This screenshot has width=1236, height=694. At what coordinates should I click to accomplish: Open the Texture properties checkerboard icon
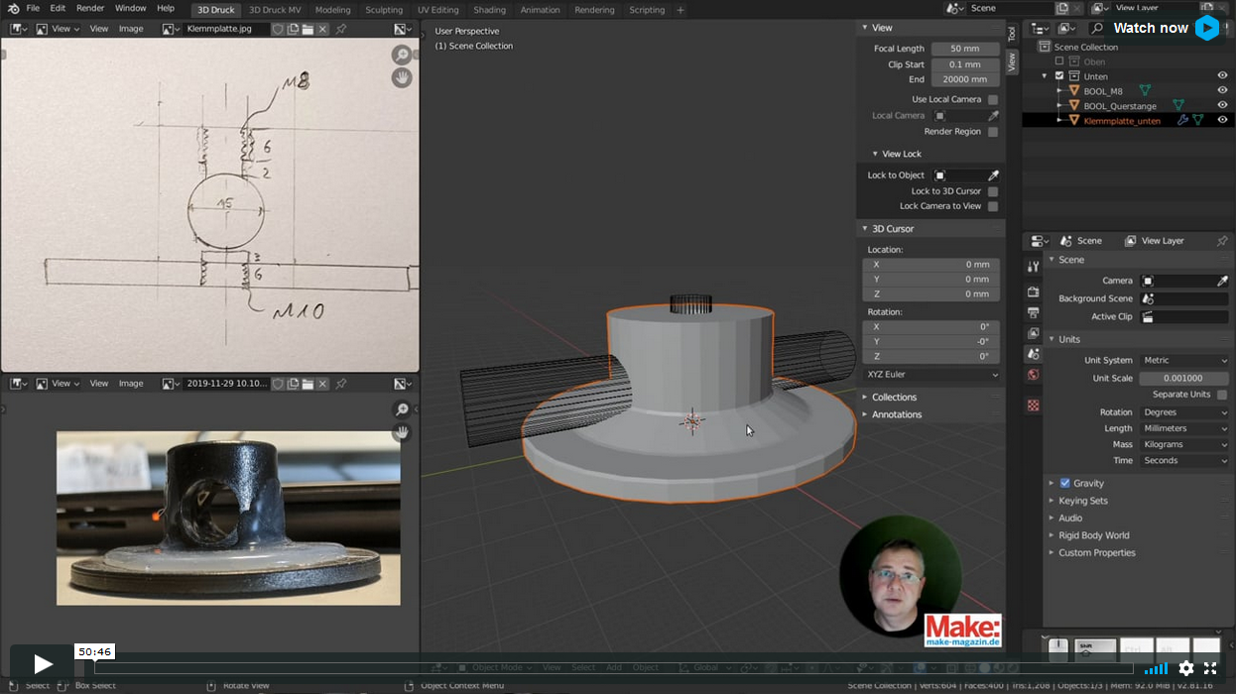point(1033,405)
